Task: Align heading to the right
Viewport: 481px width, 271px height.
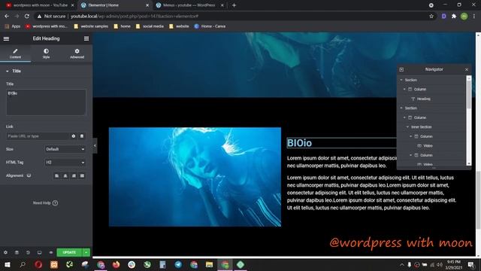Action: (74, 175)
